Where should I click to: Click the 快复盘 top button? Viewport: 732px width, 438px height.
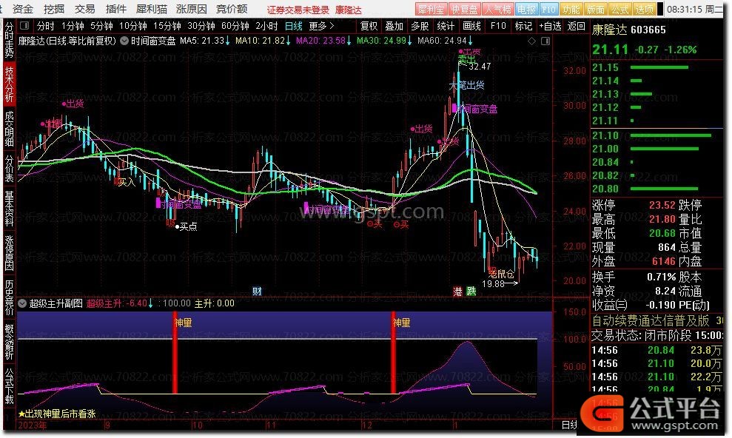coord(464,10)
